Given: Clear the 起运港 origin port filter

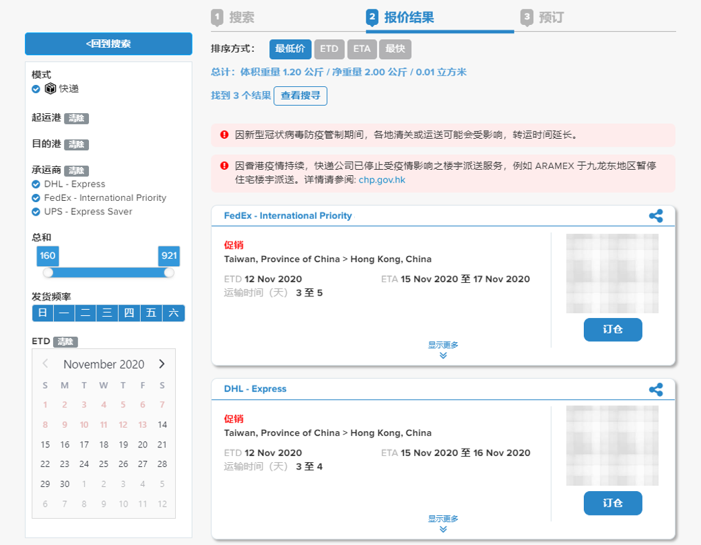Looking at the screenshot, I should pyautogui.click(x=77, y=119).
